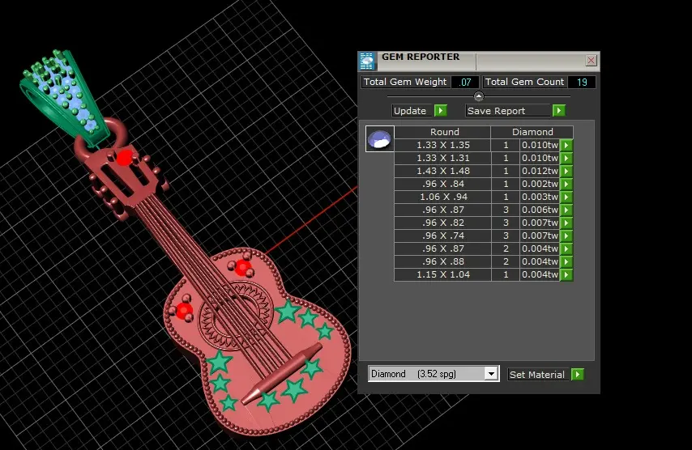
Task: Click the Diamond column header
Action: point(532,132)
